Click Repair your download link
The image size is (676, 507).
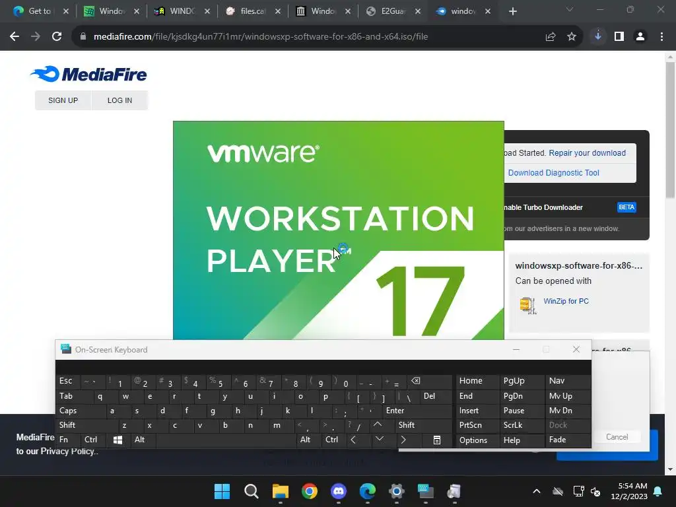tap(587, 153)
